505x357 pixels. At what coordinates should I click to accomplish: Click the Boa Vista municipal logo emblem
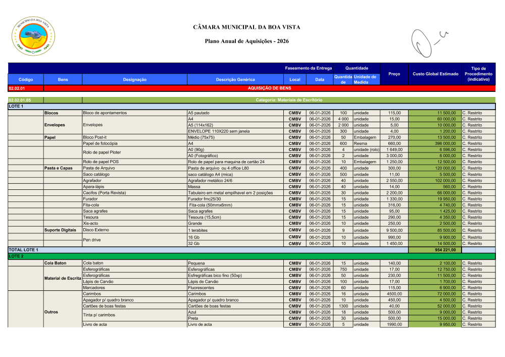point(34,35)
